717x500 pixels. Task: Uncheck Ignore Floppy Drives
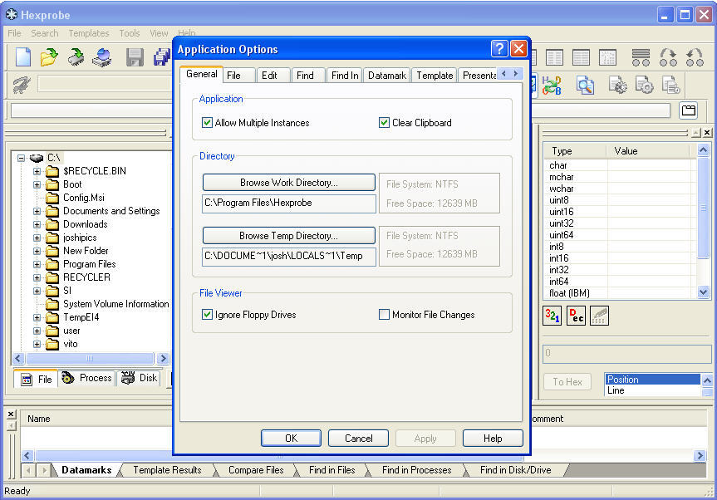[x=207, y=315]
